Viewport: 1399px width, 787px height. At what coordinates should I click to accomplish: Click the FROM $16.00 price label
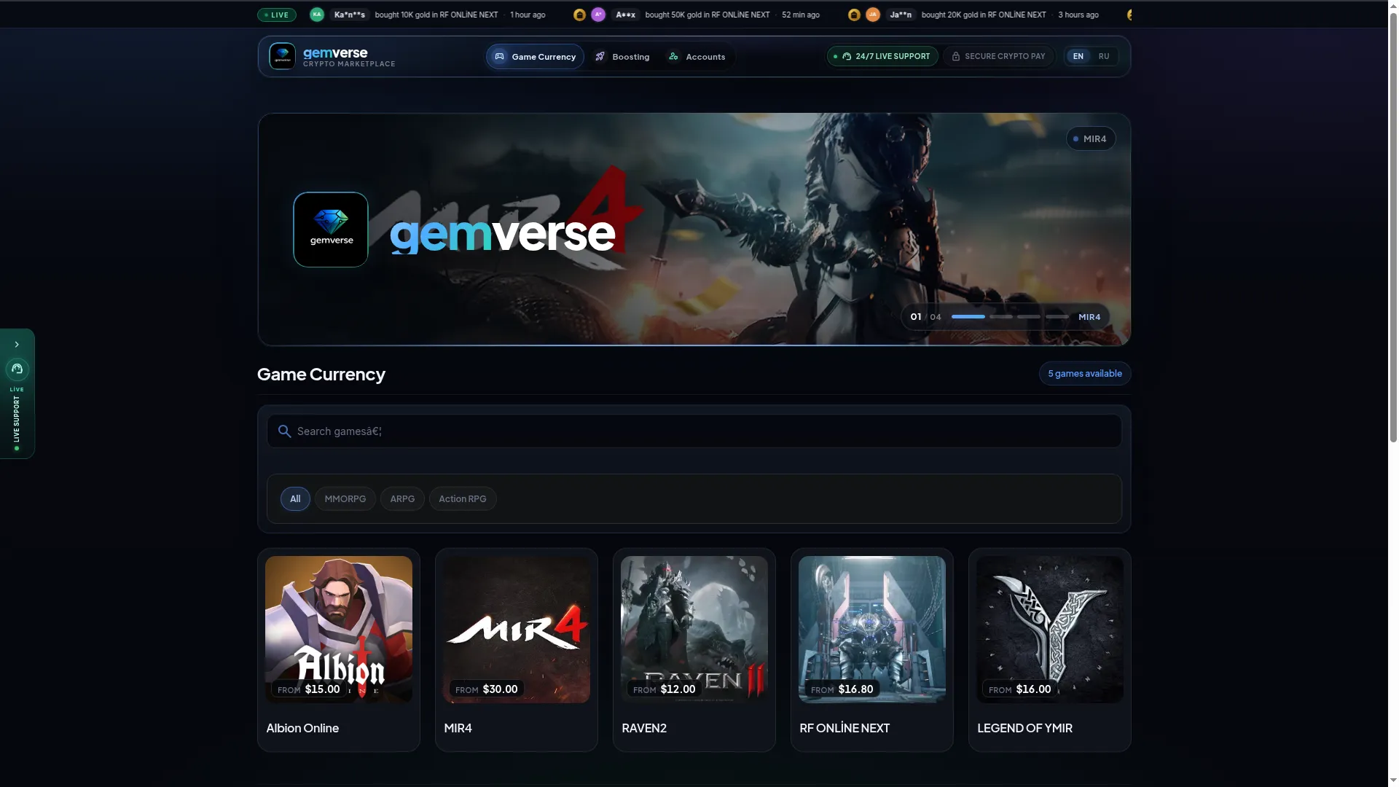coord(1020,689)
